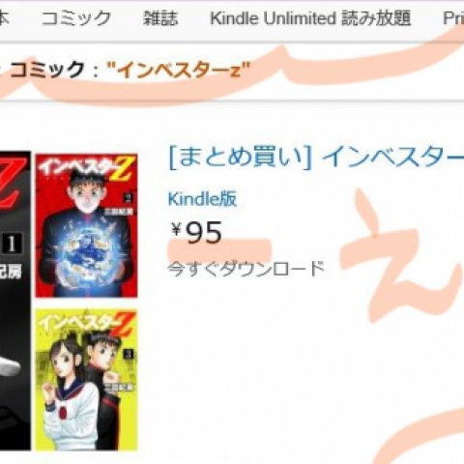Viewport: 464px width, 464px height.
Task: Click the orange "インベスターz" search term
Action: (178, 70)
